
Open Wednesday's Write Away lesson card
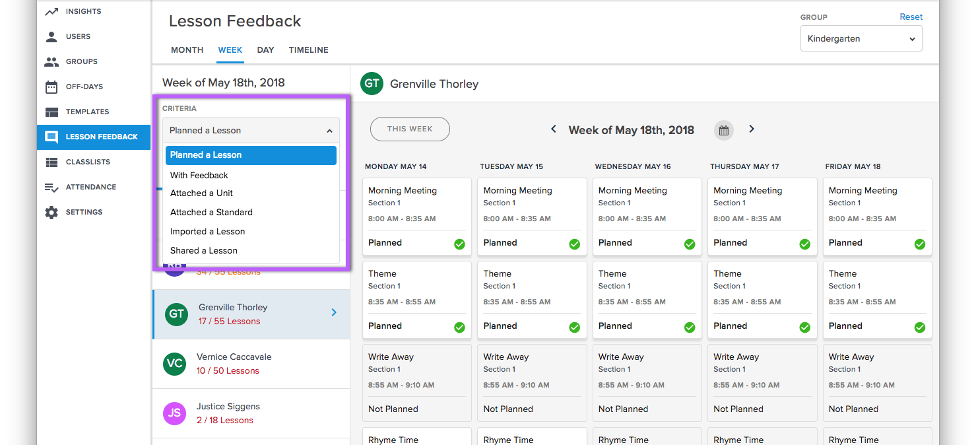click(x=647, y=383)
